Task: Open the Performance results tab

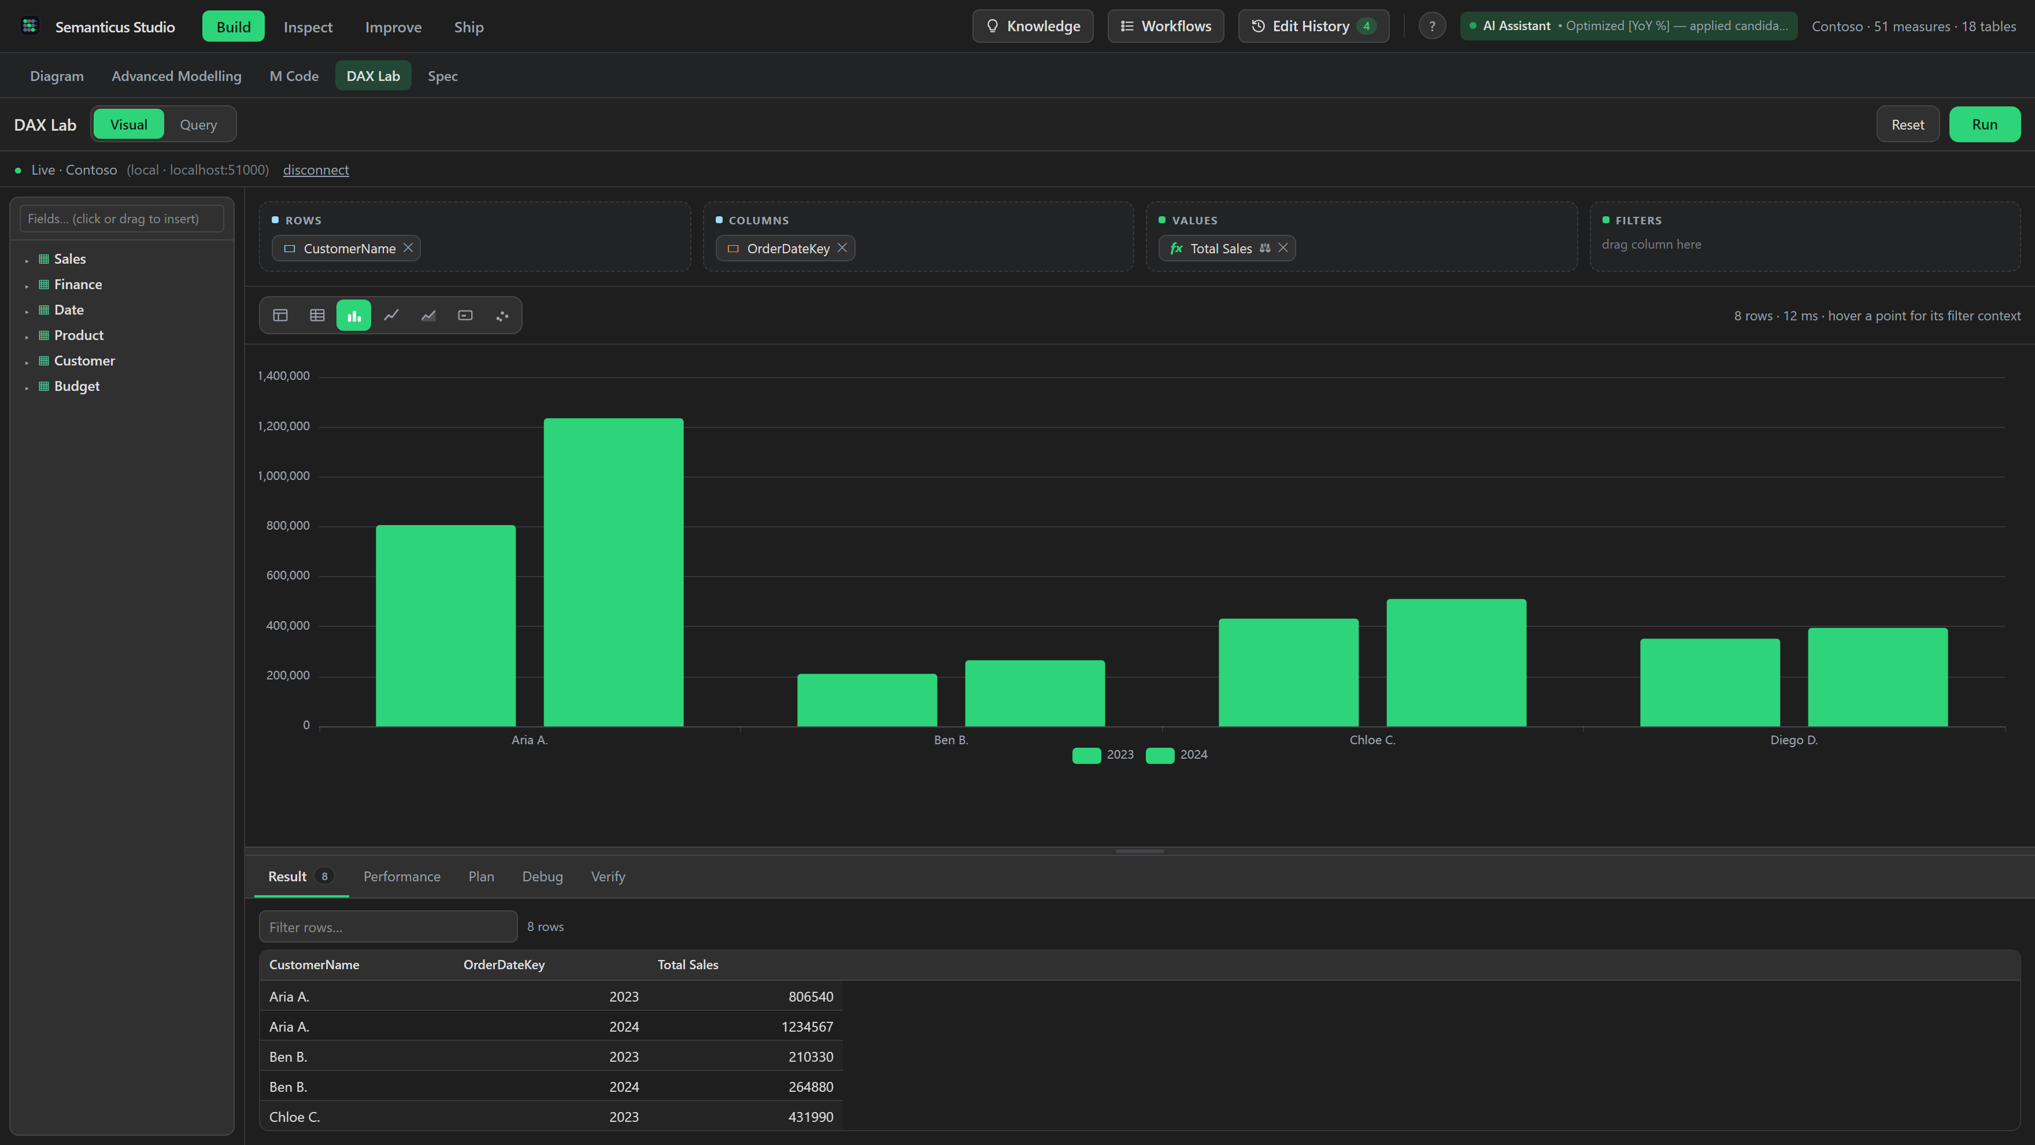Action: [402, 876]
